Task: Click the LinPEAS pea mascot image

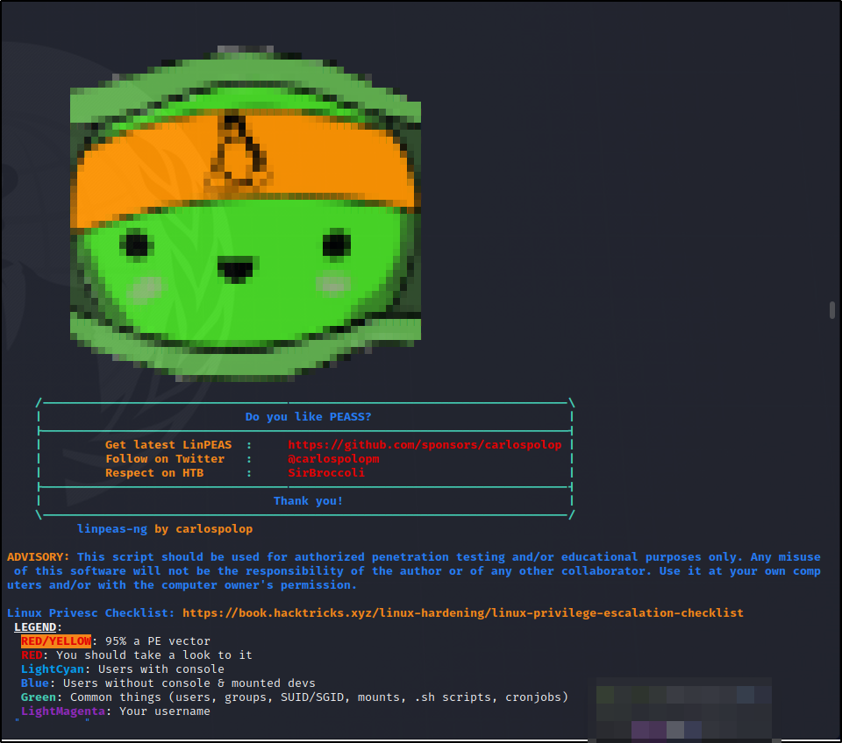Action: pyautogui.click(x=246, y=214)
